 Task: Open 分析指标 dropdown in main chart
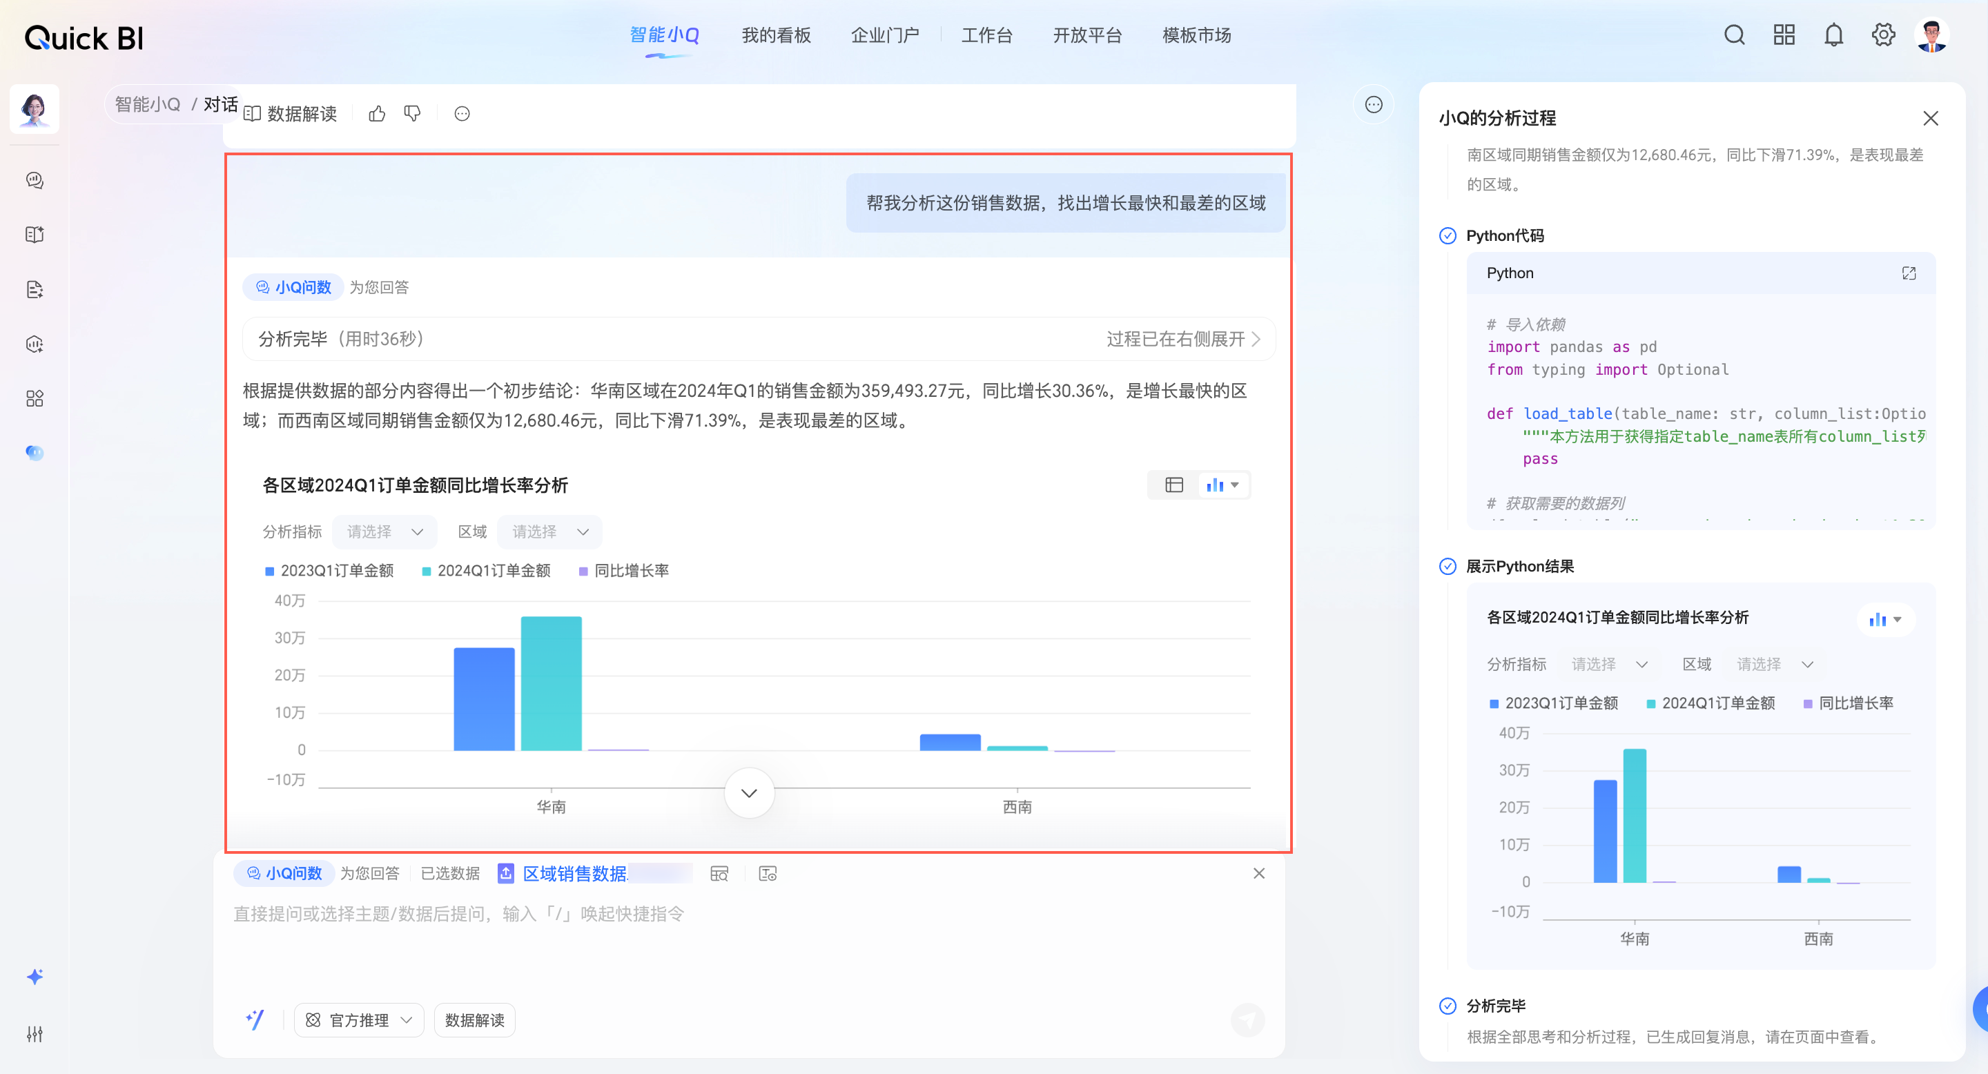pyautogui.click(x=384, y=531)
